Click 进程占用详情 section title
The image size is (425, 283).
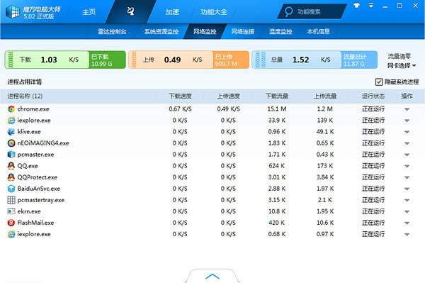(24, 82)
